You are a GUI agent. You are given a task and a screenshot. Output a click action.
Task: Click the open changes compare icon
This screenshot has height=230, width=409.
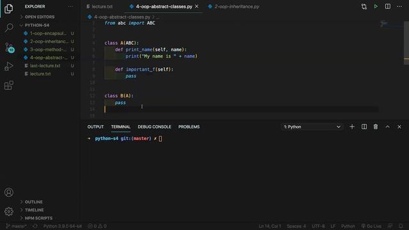(364, 6)
